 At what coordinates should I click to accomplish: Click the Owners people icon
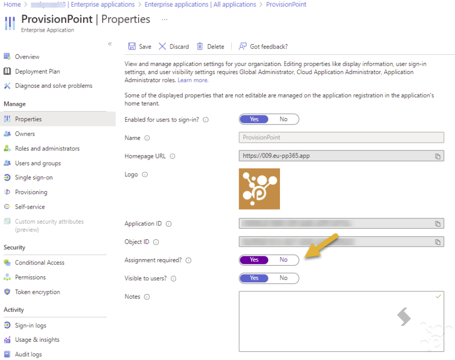(x=7, y=134)
